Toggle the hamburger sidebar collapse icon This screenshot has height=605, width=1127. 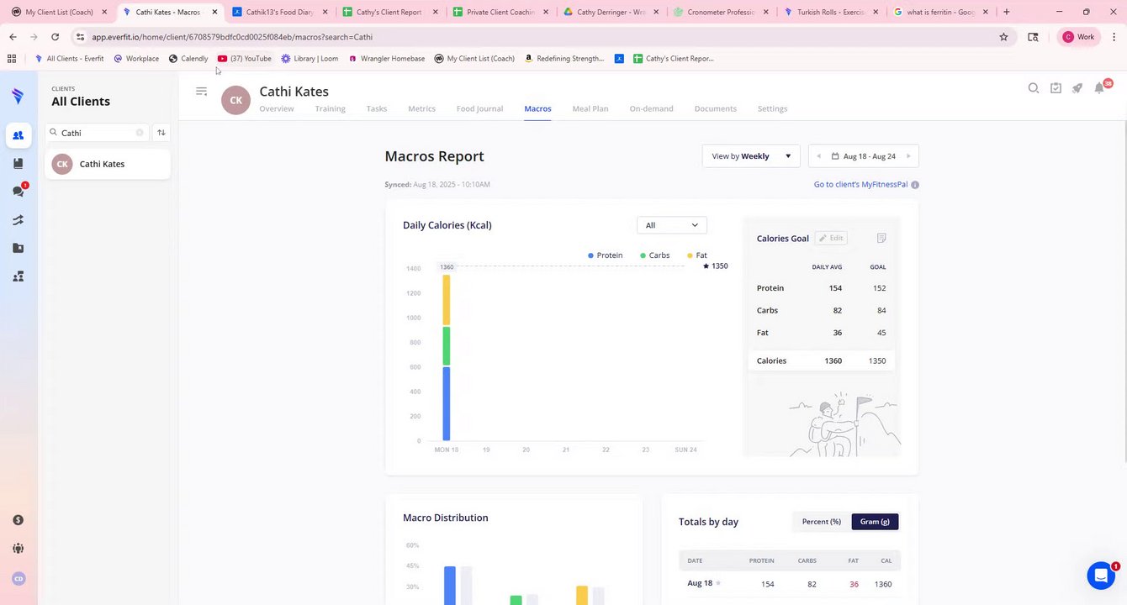click(201, 91)
